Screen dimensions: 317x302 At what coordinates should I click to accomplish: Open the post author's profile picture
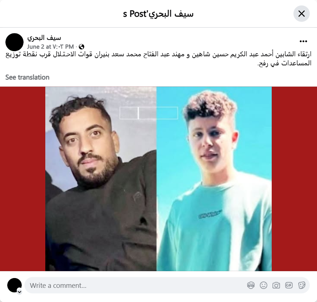[x=14, y=42]
